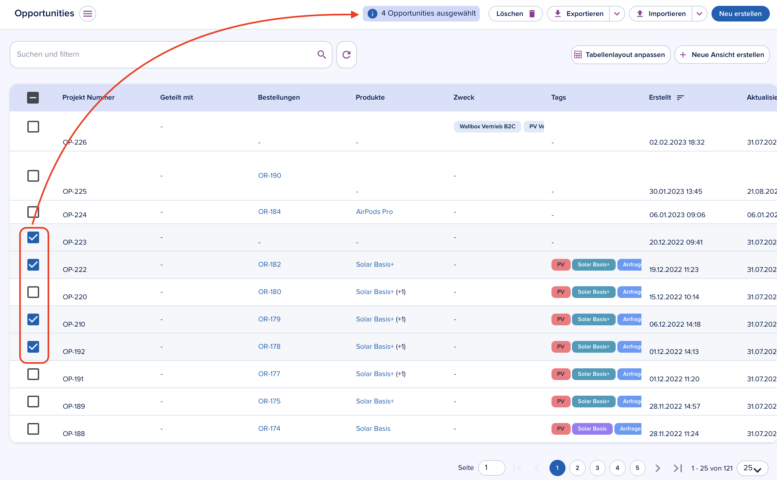The height and width of the screenshot is (480, 777).
Task: Click the search magnifier icon
Action: [322, 54]
